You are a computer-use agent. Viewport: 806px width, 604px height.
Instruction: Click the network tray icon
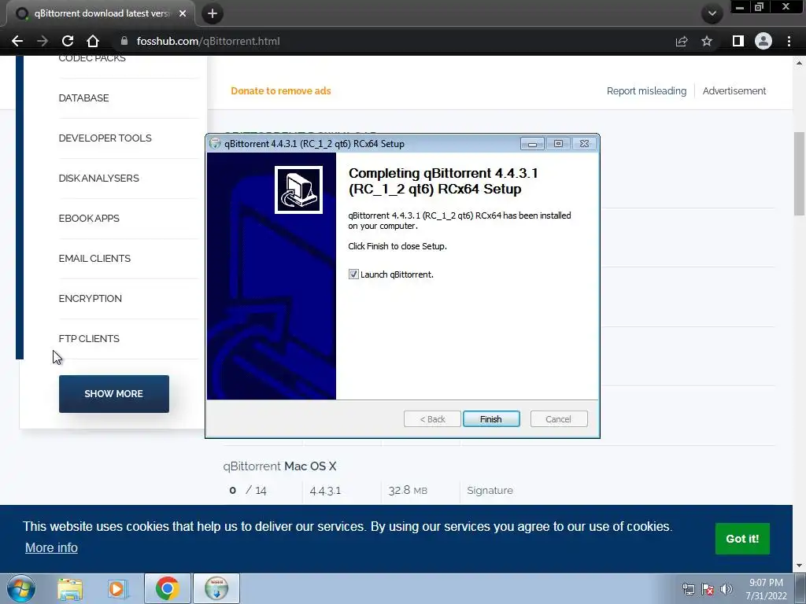pyautogui.click(x=688, y=589)
